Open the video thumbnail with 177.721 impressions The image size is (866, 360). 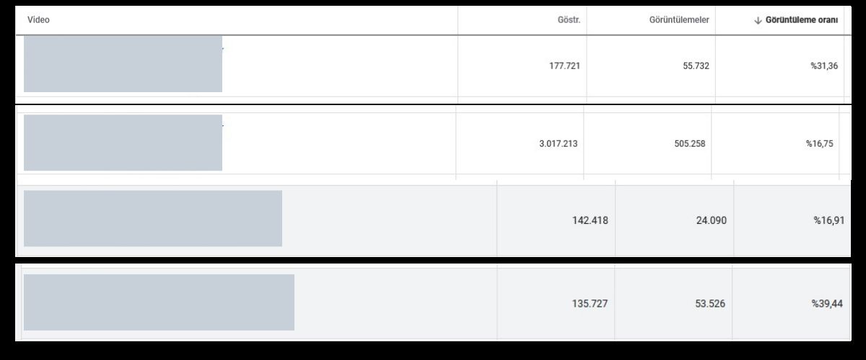coord(123,63)
